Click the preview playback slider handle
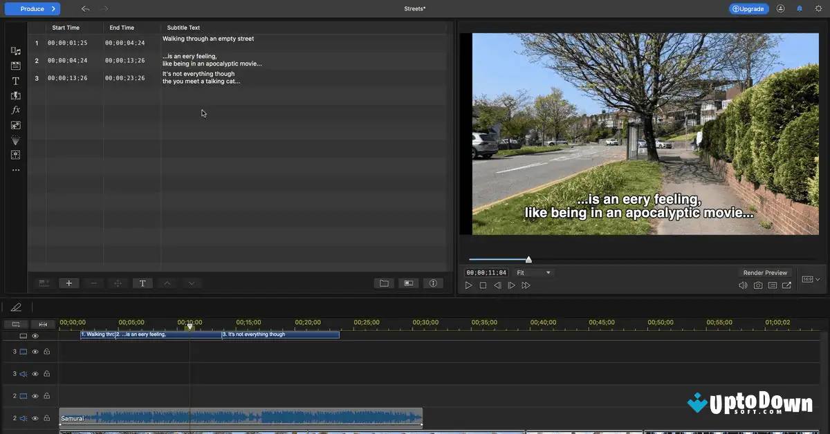 point(528,260)
